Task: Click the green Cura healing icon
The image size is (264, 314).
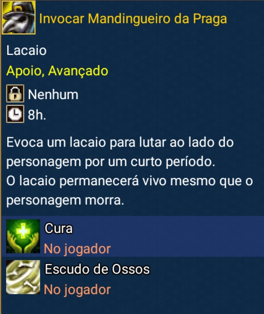Action: [x=23, y=236]
